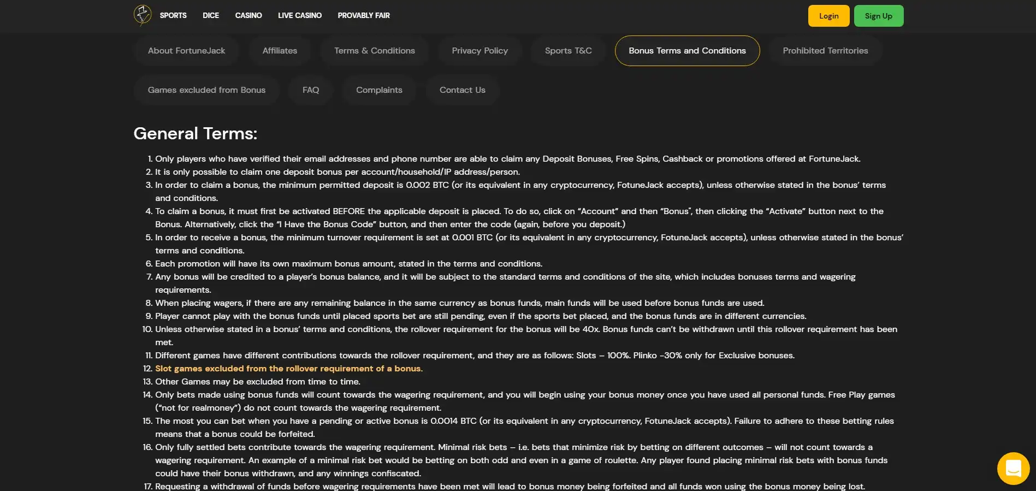Click the green Sign Up button
The image size is (1036, 491).
click(x=879, y=16)
